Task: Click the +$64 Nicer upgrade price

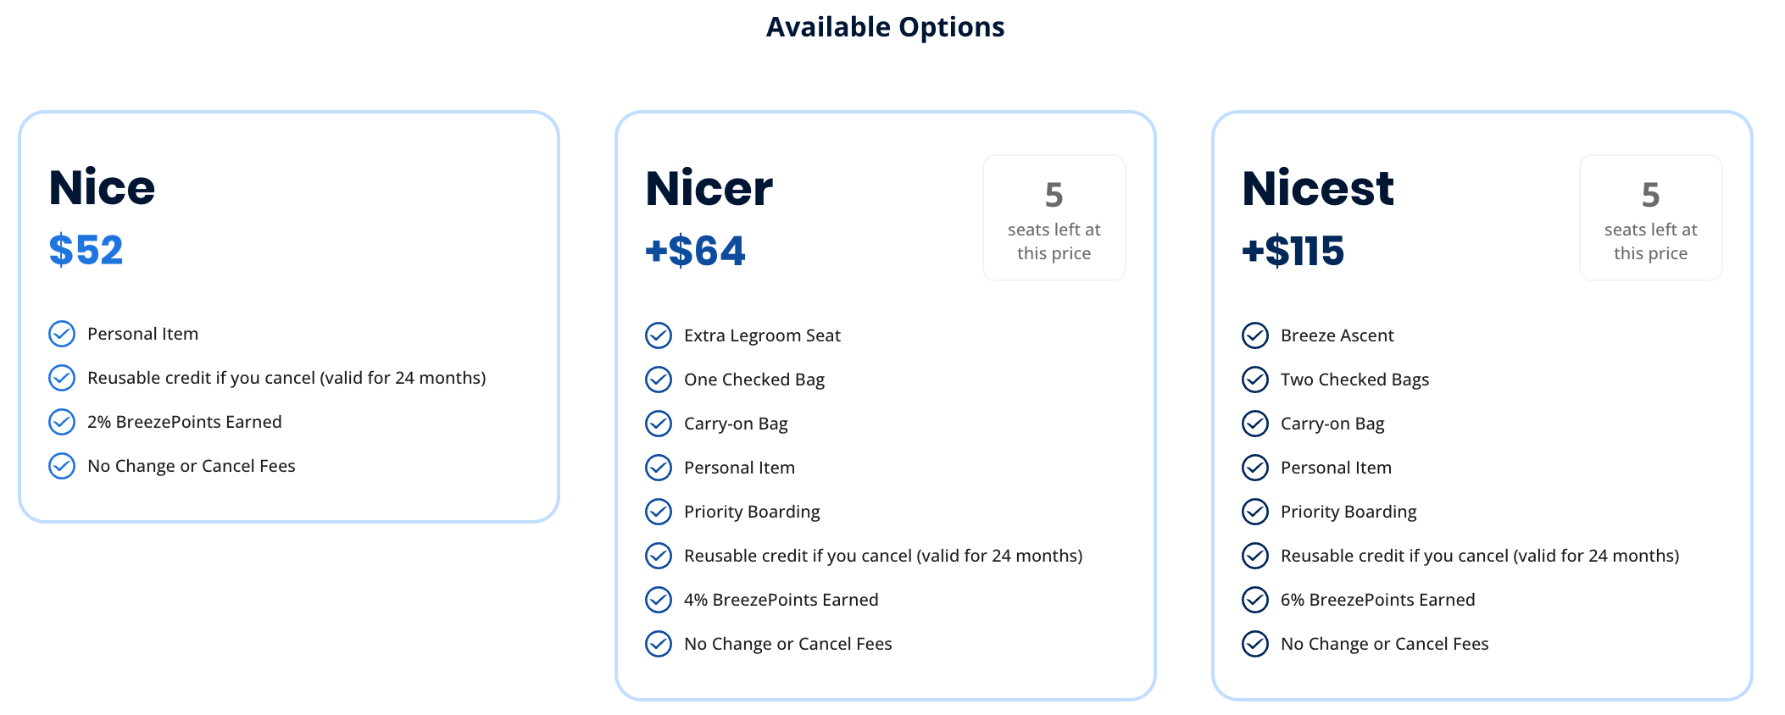Action: click(x=695, y=251)
